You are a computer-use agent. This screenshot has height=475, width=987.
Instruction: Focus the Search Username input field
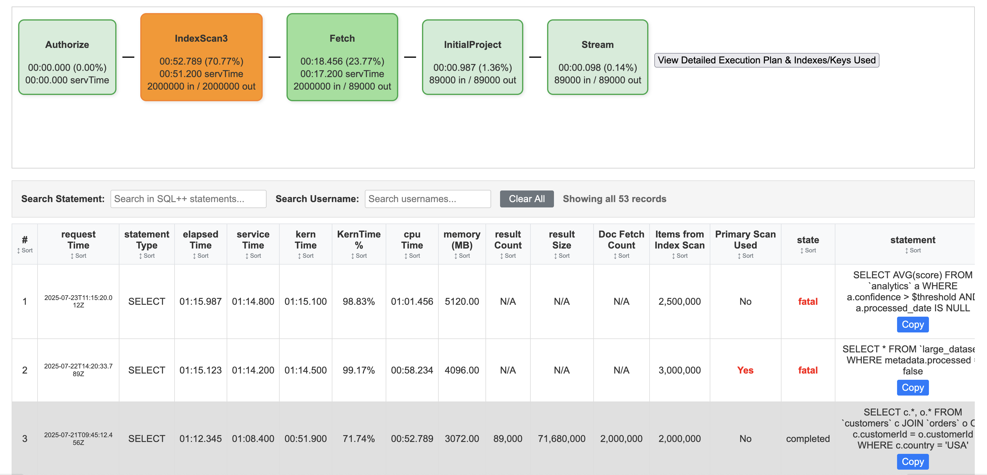(427, 199)
